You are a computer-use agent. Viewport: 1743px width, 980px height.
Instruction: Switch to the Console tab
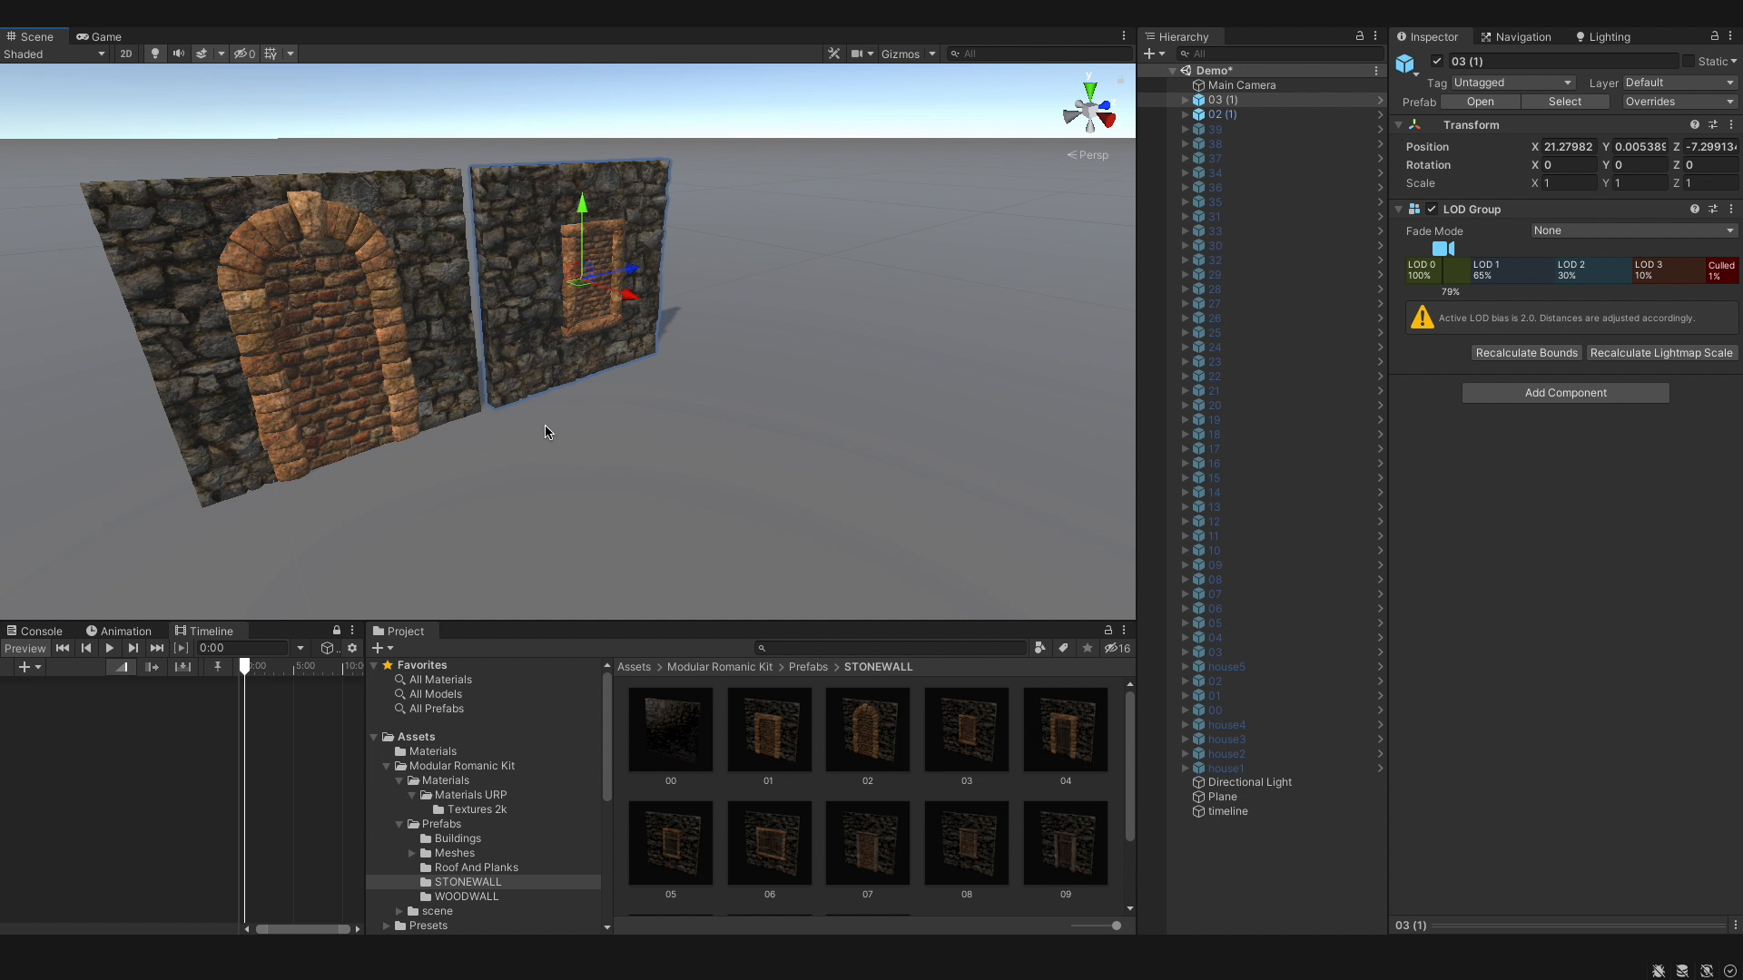tap(34, 631)
